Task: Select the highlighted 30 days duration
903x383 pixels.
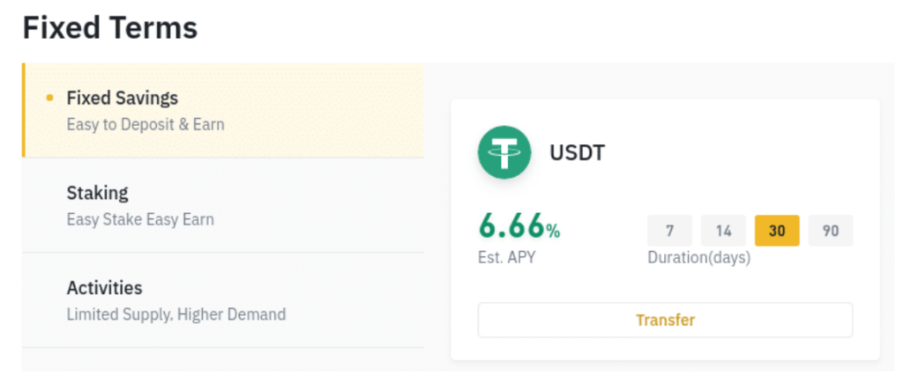Action: click(777, 231)
